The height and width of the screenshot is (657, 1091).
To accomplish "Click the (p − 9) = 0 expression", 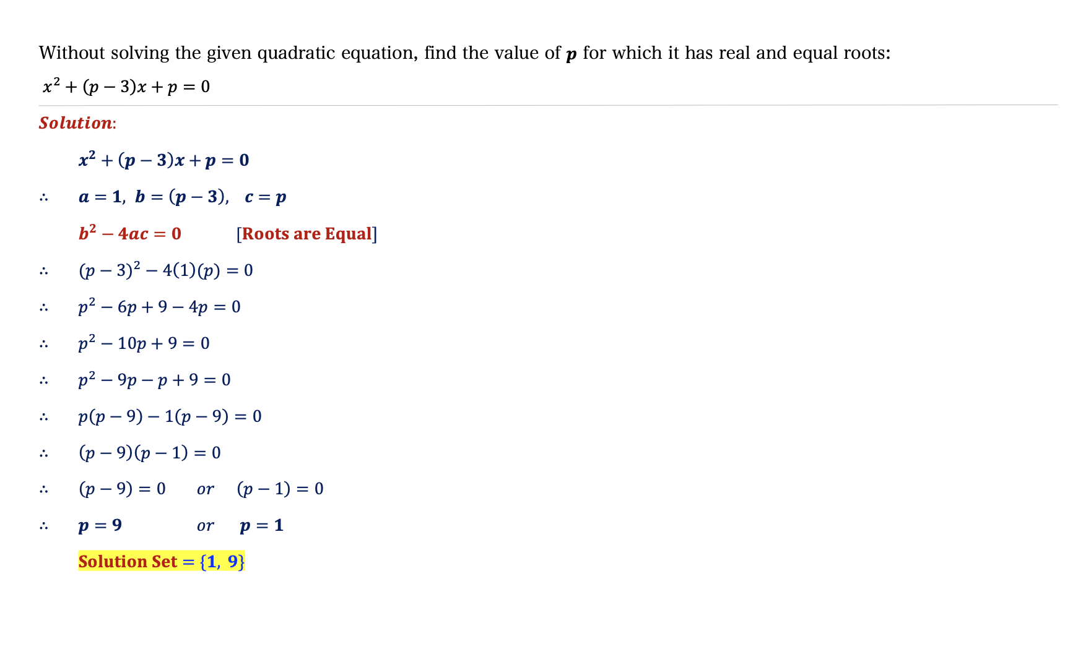I will [x=122, y=489].
